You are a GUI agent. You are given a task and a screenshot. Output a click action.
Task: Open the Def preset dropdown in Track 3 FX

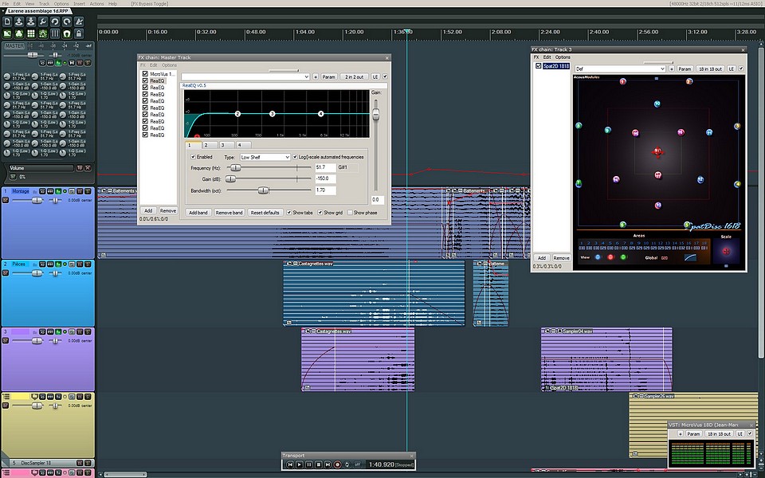(x=620, y=69)
